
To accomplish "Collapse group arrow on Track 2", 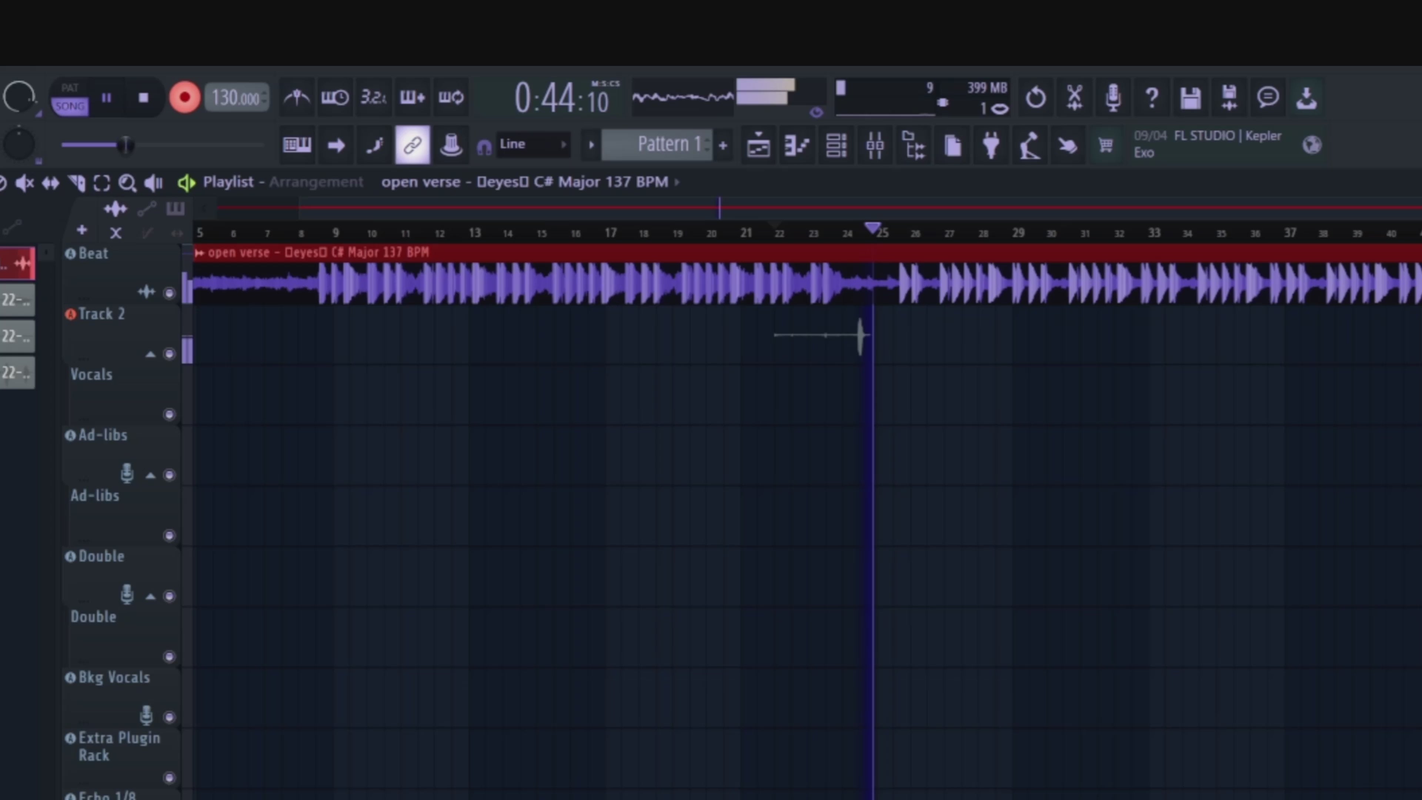I will [x=150, y=354].
